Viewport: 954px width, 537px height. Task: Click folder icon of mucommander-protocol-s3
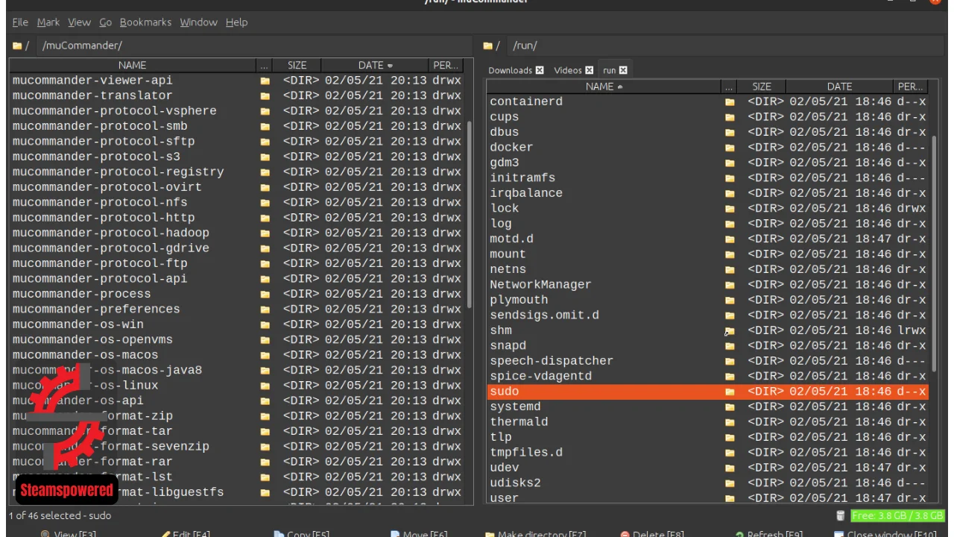pos(265,157)
